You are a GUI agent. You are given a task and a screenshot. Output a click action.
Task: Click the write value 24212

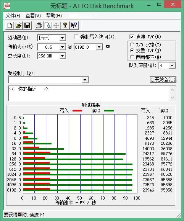[x=148, y=154]
